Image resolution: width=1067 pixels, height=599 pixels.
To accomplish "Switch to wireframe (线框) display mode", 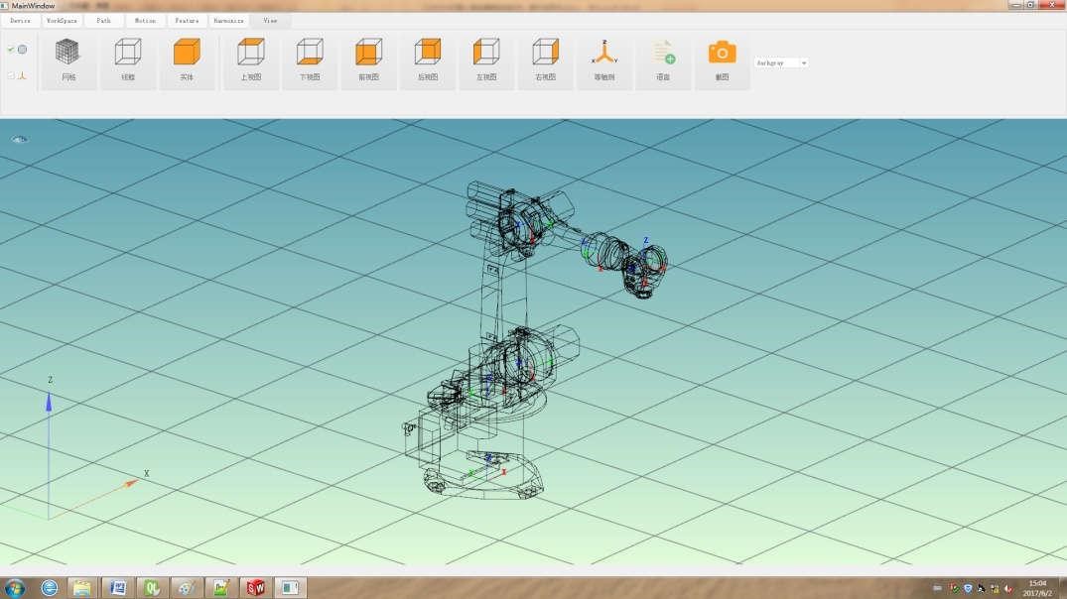I will coord(128,60).
